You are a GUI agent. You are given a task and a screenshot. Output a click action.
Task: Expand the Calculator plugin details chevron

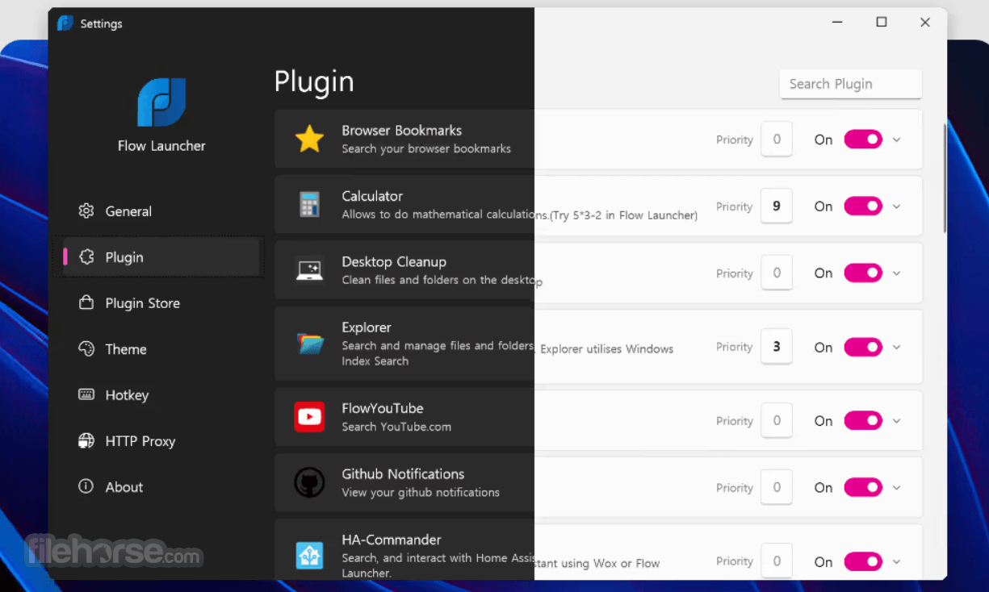896,206
